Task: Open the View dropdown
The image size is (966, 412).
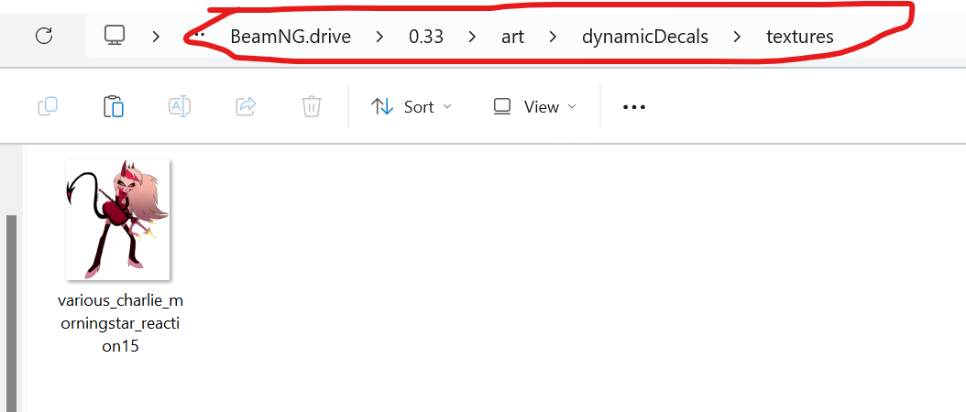Action: (534, 107)
